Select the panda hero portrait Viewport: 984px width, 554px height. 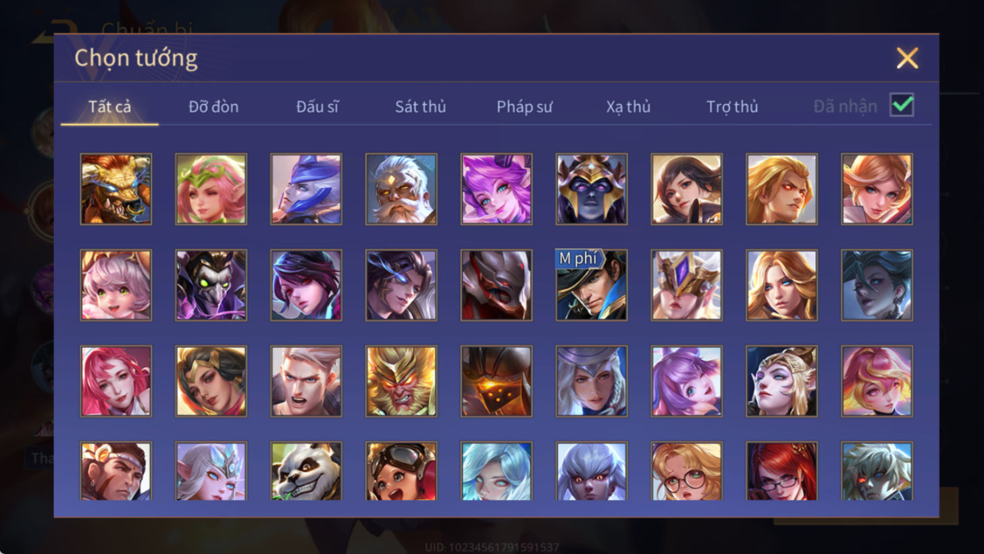tap(306, 472)
